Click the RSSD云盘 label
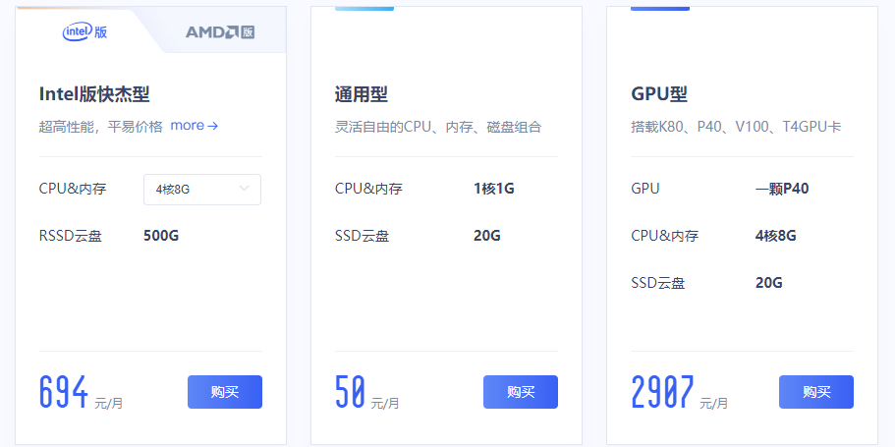Image resolution: width=895 pixels, height=447 pixels. 71,236
